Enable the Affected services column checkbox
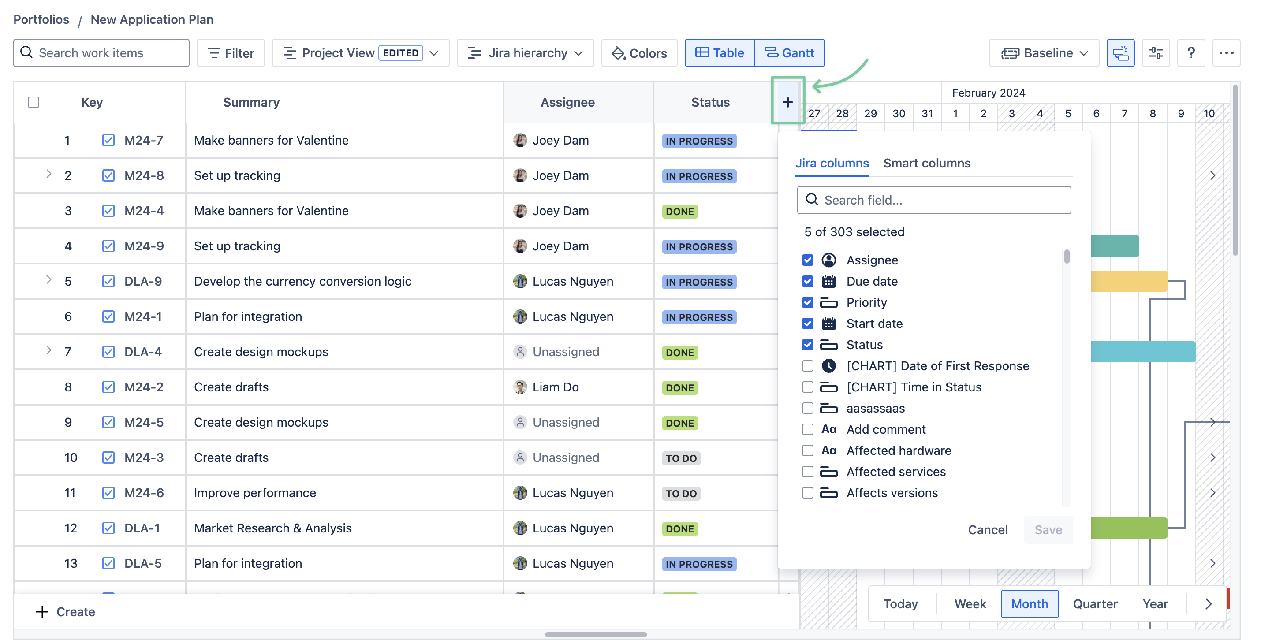1261x640 pixels. pos(808,472)
